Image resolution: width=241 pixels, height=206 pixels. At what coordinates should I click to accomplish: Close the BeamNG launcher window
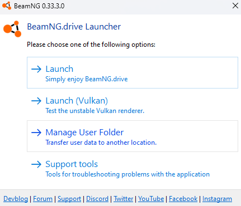(235, 6)
